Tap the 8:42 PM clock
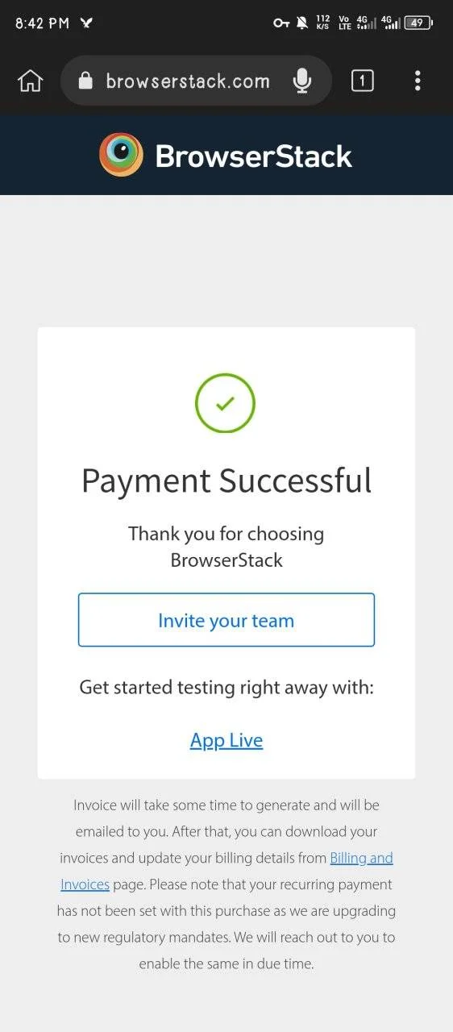This screenshot has width=453, height=1032. (43, 23)
